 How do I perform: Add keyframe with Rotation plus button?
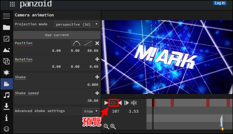[97, 60]
